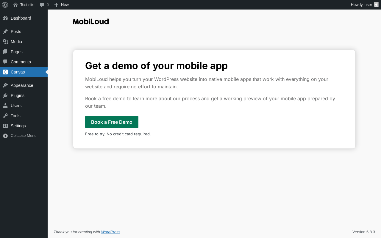This screenshot has height=238, width=381.
Task: Visit the Test site link
Action: click(24, 5)
